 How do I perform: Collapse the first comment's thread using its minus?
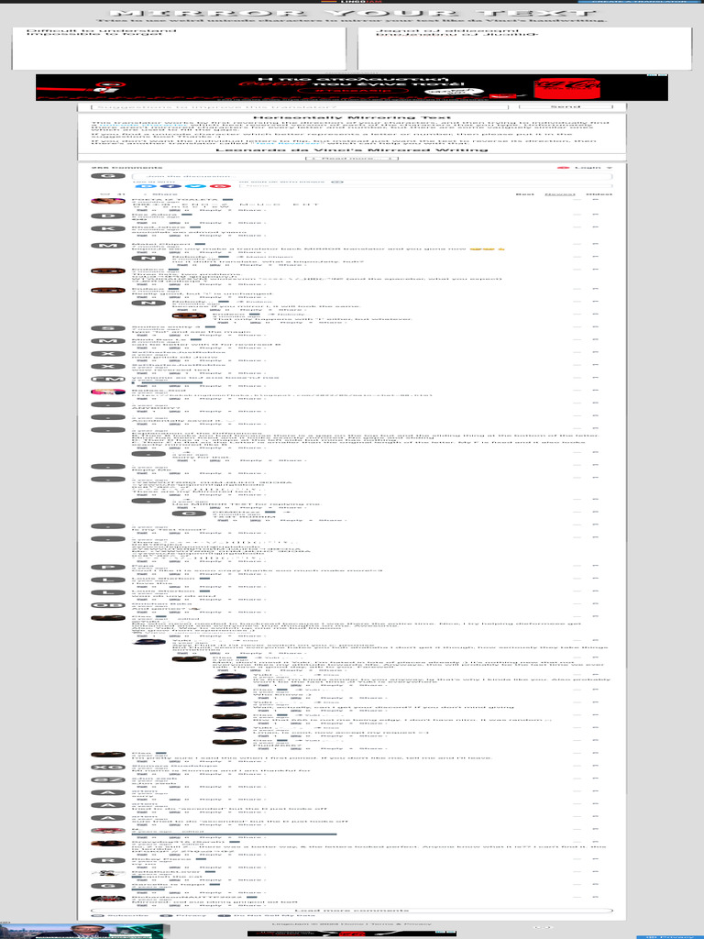(577, 199)
